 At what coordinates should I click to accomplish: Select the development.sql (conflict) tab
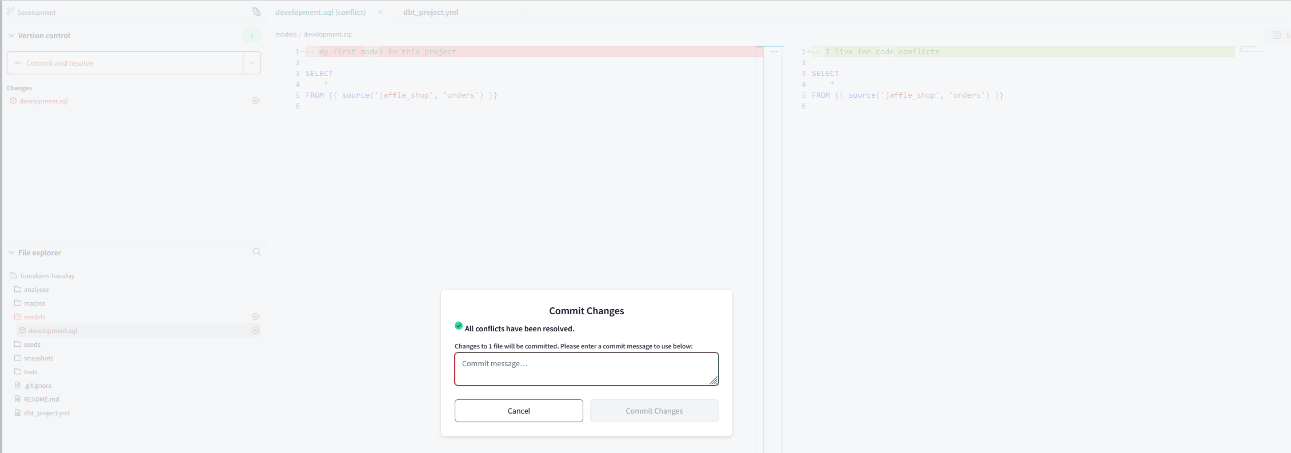320,12
